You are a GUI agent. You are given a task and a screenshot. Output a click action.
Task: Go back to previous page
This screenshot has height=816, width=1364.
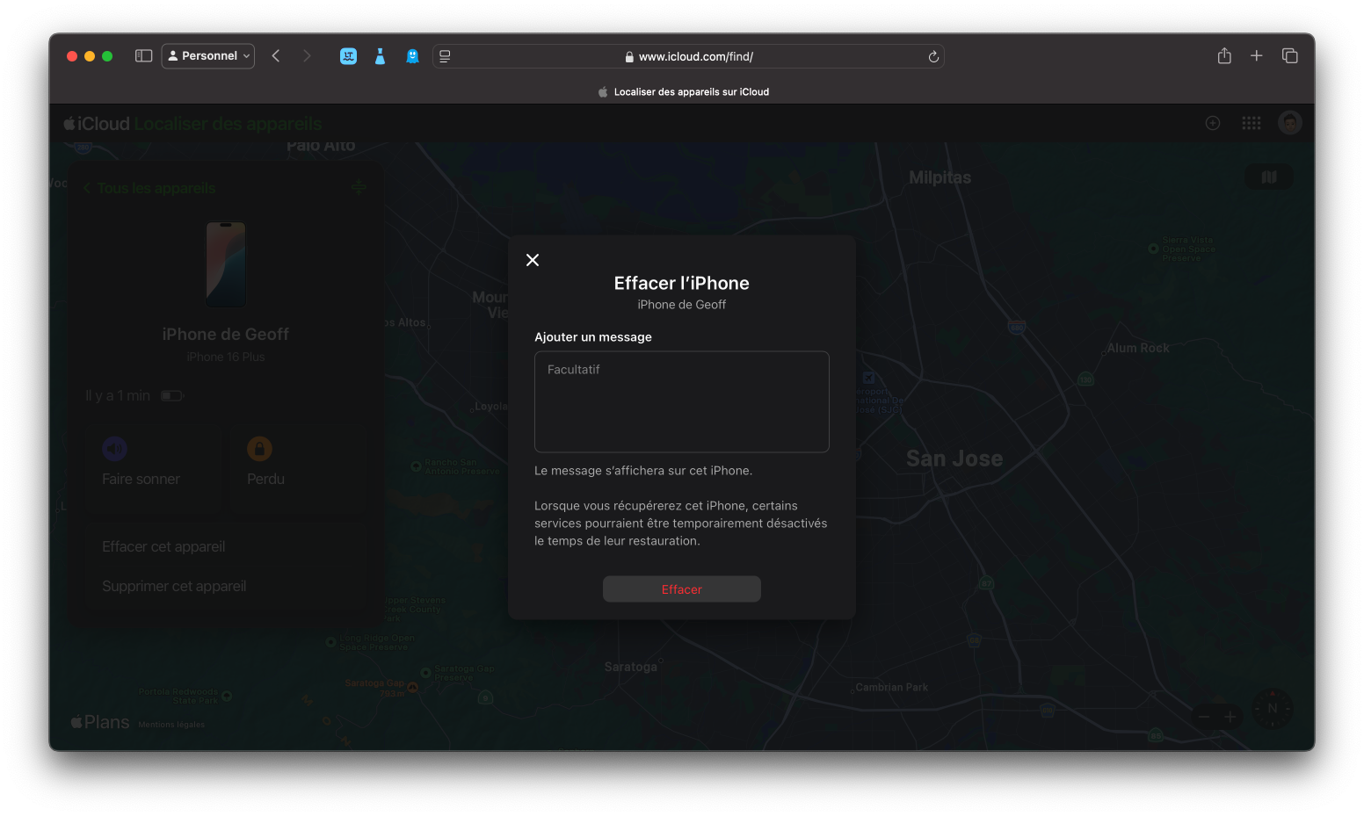pos(276,56)
